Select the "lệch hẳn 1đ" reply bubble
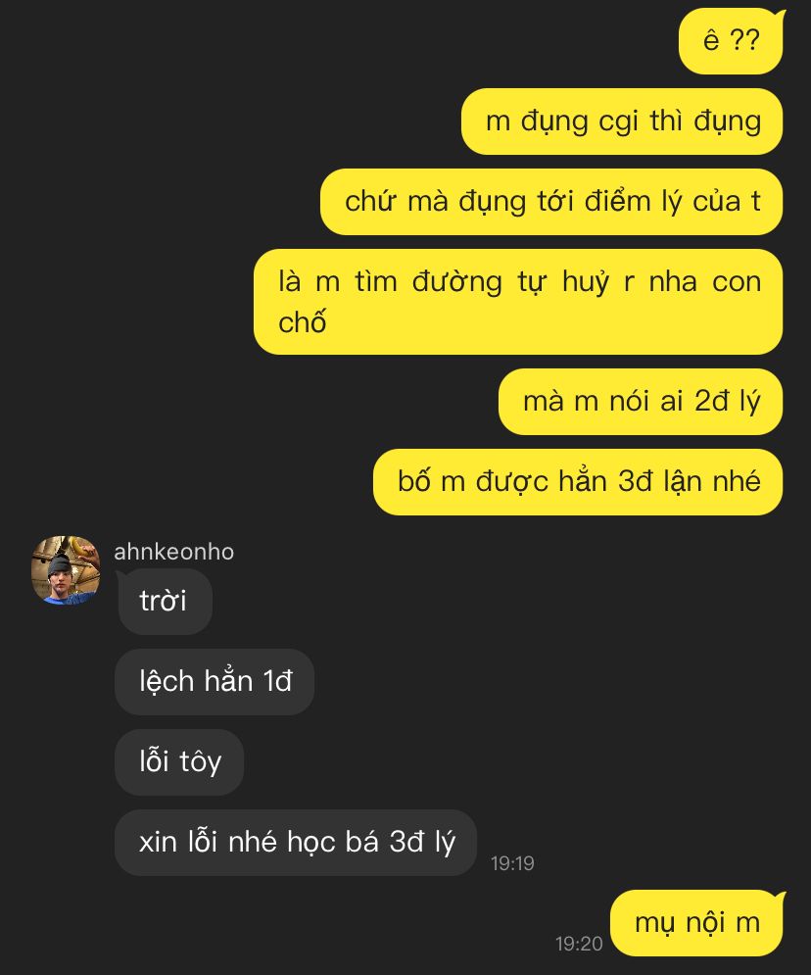The height and width of the screenshot is (975, 811). 215,681
